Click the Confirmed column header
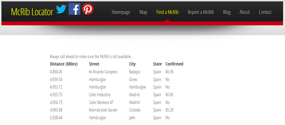The image size is (285, 125). coord(174,64)
